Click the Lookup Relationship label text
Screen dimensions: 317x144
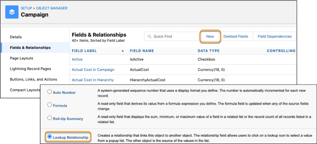click(x=70, y=138)
